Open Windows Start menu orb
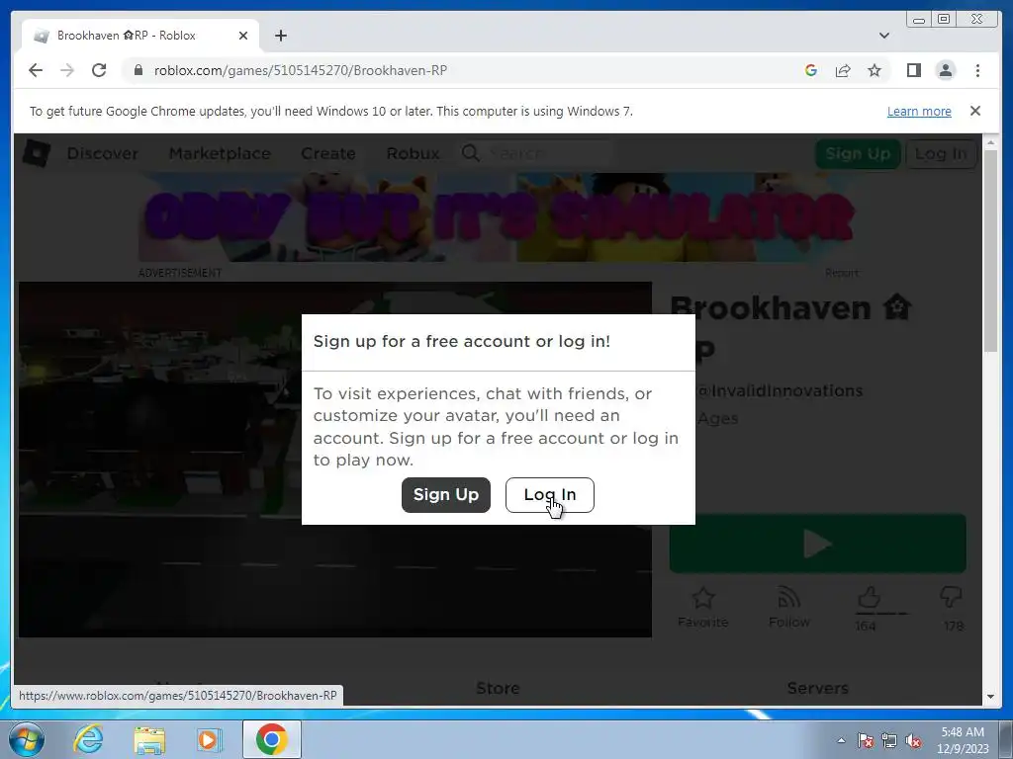Viewport: 1013px width, 759px height. (27, 739)
